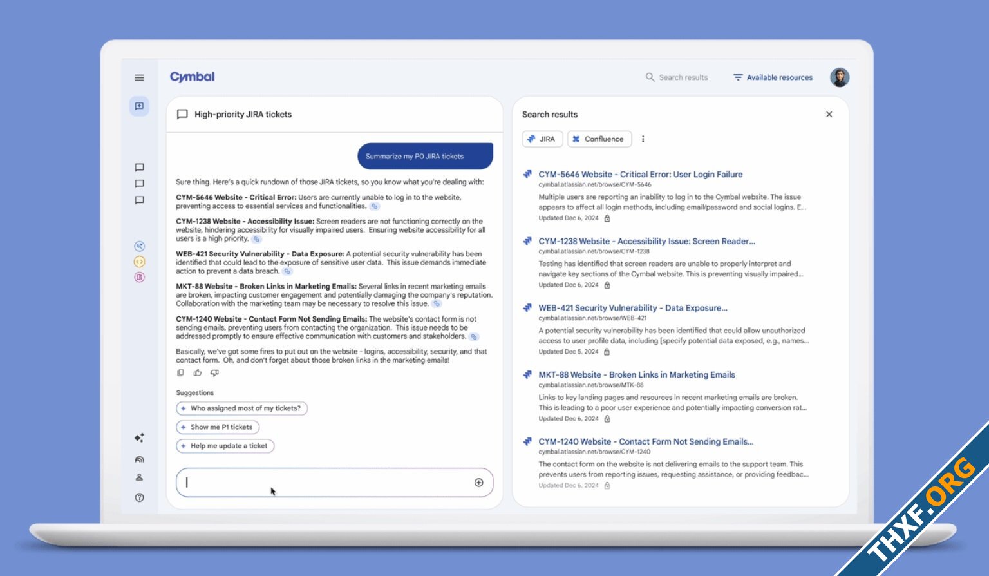This screenshot has width=989, height=576.
Task: Close the Search results panel
Action: click(x=829, y=114)
